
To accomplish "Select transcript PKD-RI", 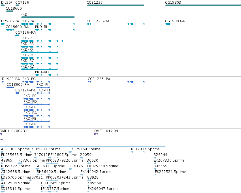I will [55, 30].
